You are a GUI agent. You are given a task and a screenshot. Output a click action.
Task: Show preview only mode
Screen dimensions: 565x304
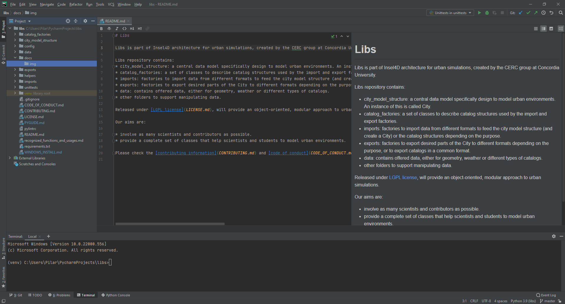point(551,29)
